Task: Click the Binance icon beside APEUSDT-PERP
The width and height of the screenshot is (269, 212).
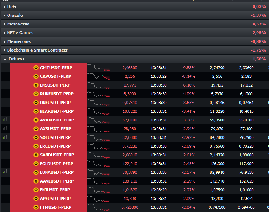Action: pos(36,199)
